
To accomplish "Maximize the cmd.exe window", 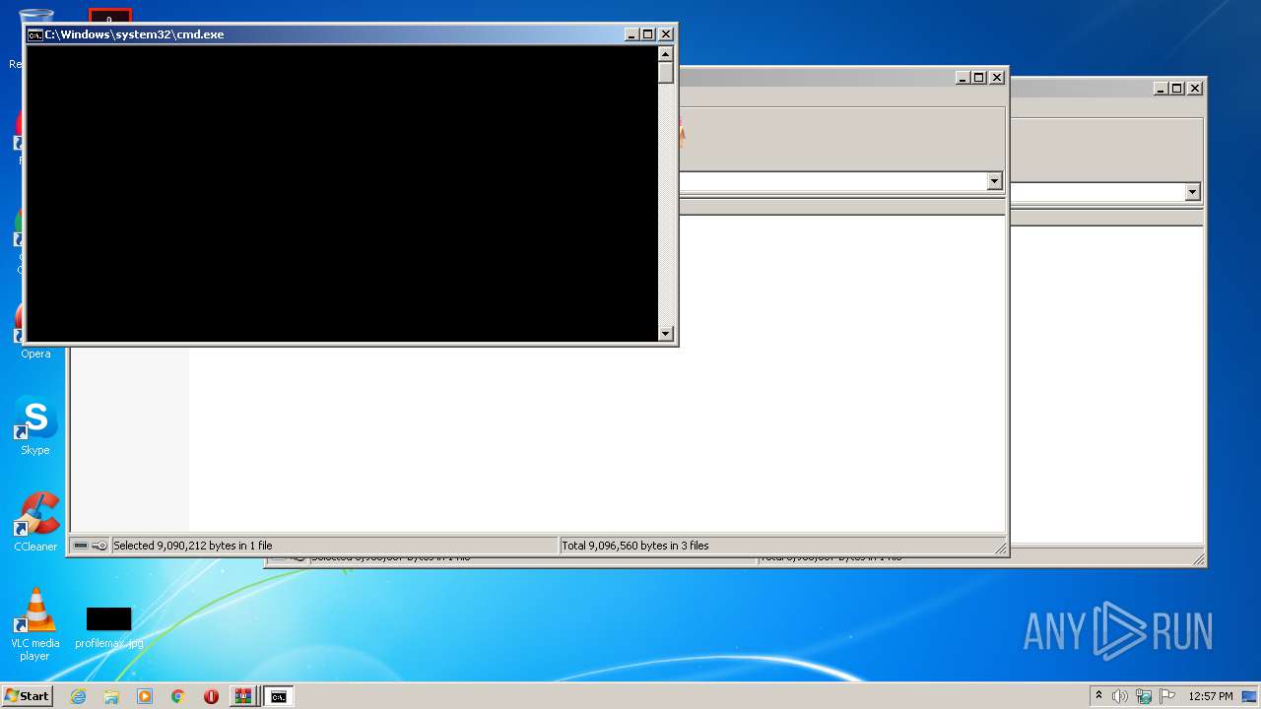I will [648, 34].
